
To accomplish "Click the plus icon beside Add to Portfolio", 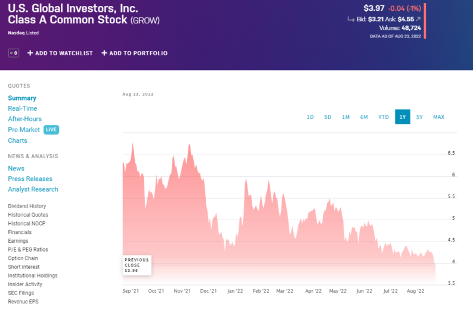I will coord(104,53).
